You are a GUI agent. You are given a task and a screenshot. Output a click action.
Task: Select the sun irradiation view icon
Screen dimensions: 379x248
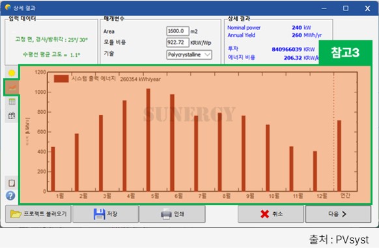[12, 73]
